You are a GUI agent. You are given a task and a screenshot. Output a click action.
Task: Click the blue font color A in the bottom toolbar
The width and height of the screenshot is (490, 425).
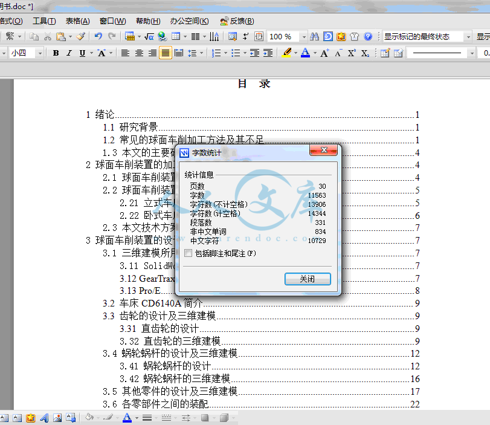click(127, 418)
